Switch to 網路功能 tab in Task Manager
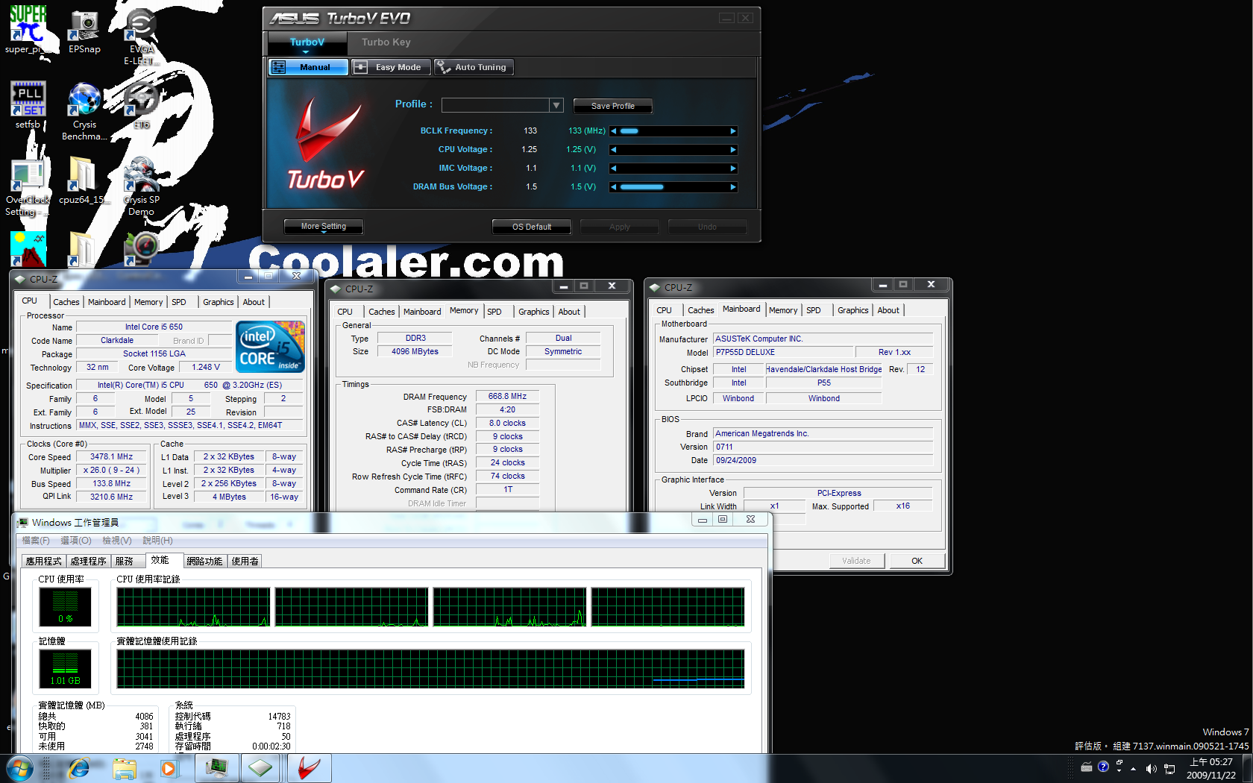 (205, 562)
